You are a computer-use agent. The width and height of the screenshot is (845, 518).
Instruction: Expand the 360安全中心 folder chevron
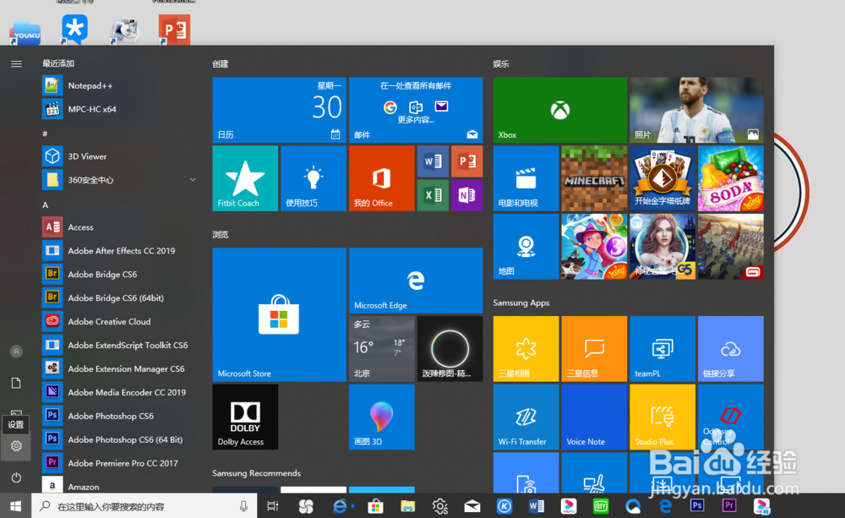[193, 179]
